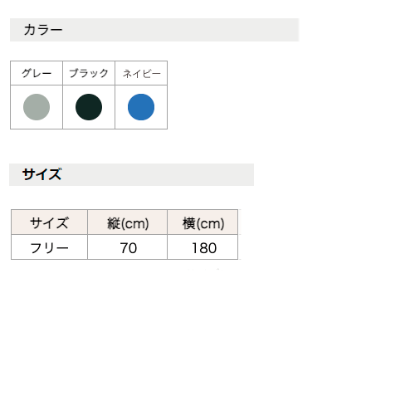Click the ネイビー label cell
The width and height of the screenshot is (415, 415).
(x=141, y=73)
